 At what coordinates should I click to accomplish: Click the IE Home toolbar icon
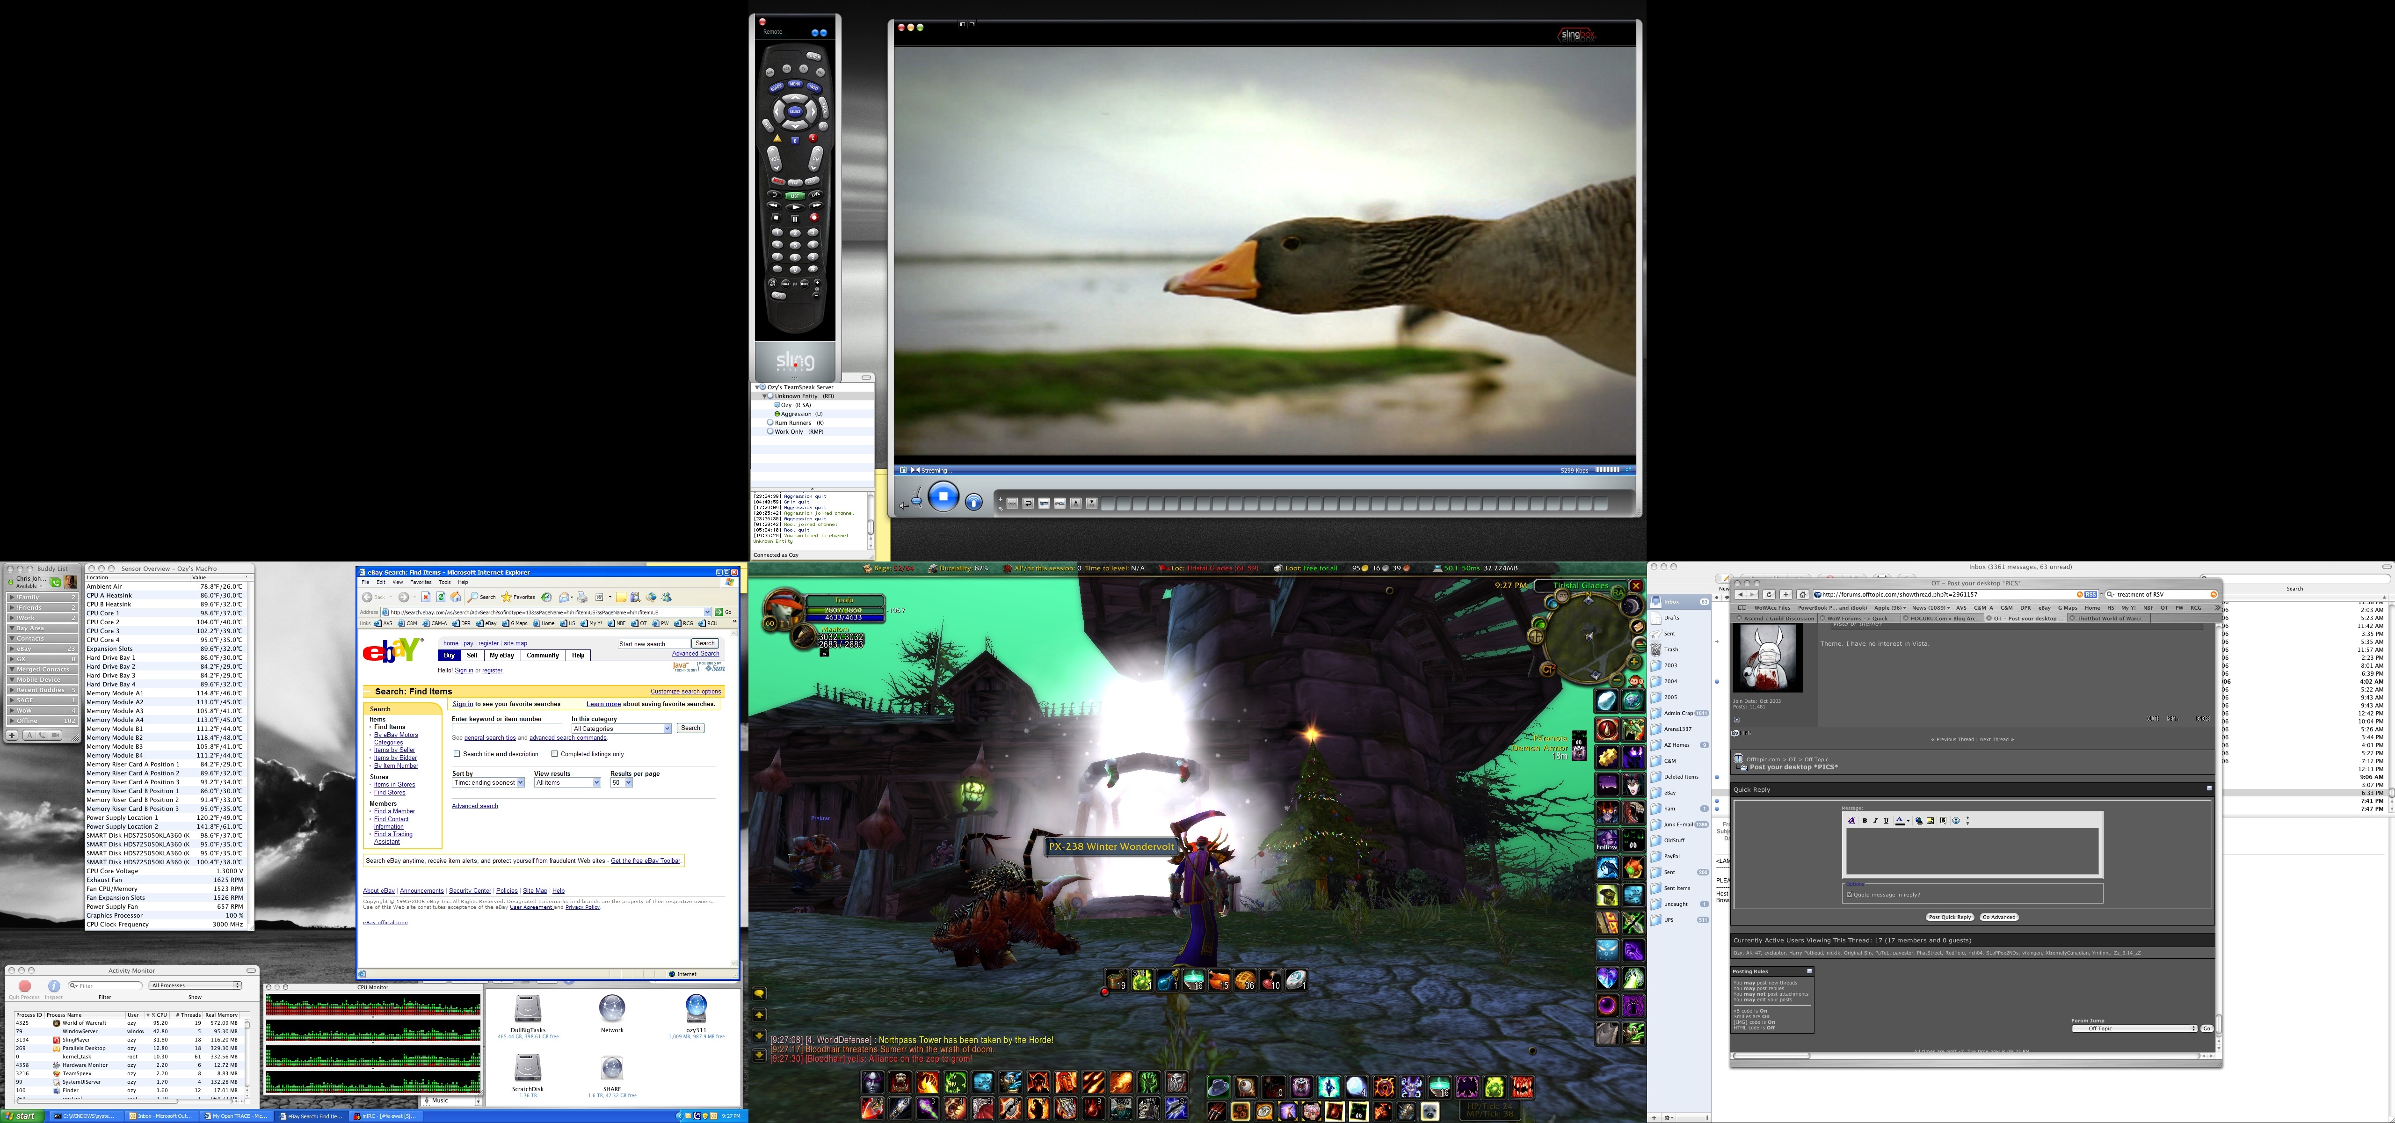click(x=456, y=597)
